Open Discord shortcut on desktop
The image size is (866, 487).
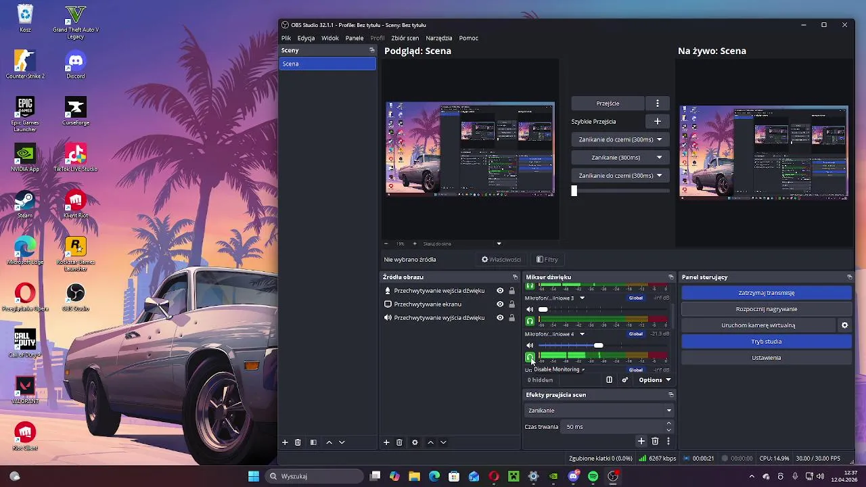point(76,66)
